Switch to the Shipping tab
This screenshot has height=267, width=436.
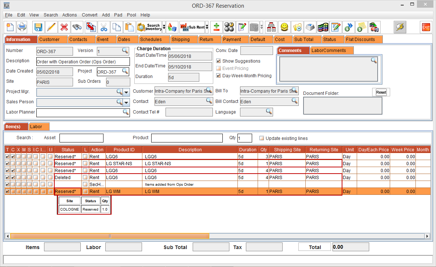[x=181, y=40]
